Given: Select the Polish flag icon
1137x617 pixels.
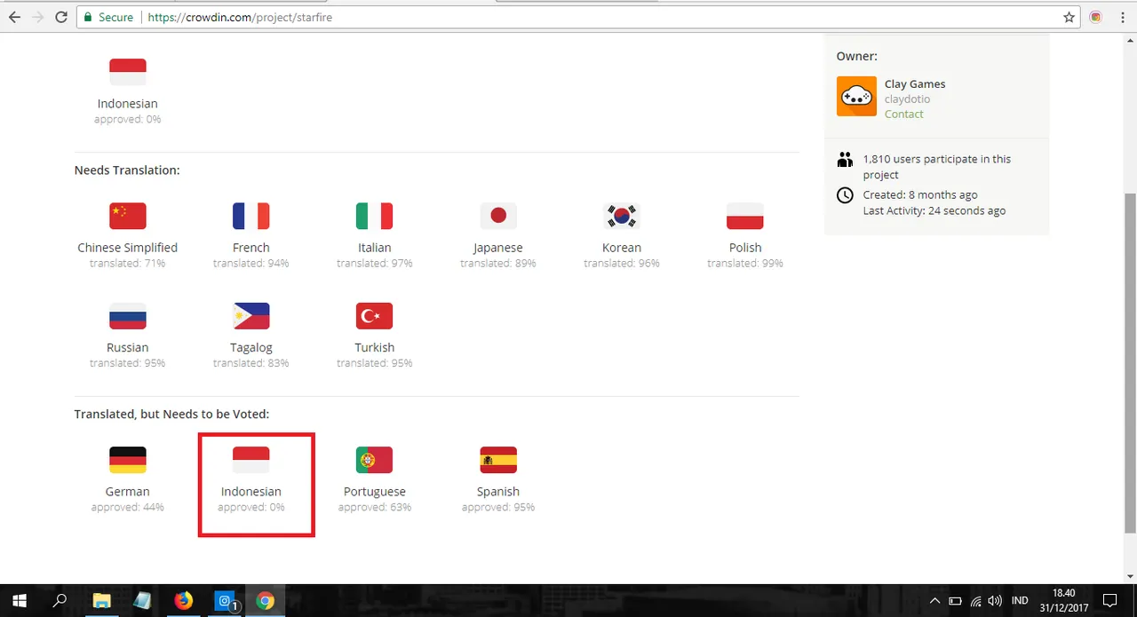Looking at the screenshot, I should coord(745,216).
